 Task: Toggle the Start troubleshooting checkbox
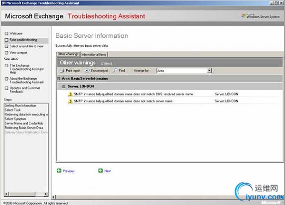click(6, 40)
